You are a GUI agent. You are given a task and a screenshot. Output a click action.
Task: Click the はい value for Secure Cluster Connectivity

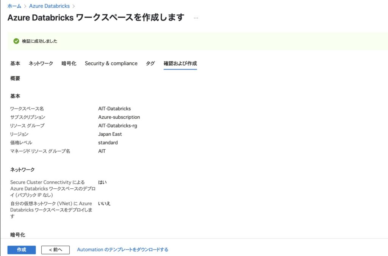pyautogui.click(x=102, y=182)
